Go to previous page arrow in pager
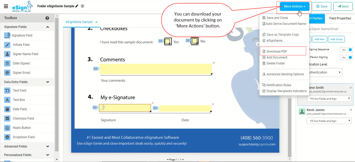 point(168,160)
